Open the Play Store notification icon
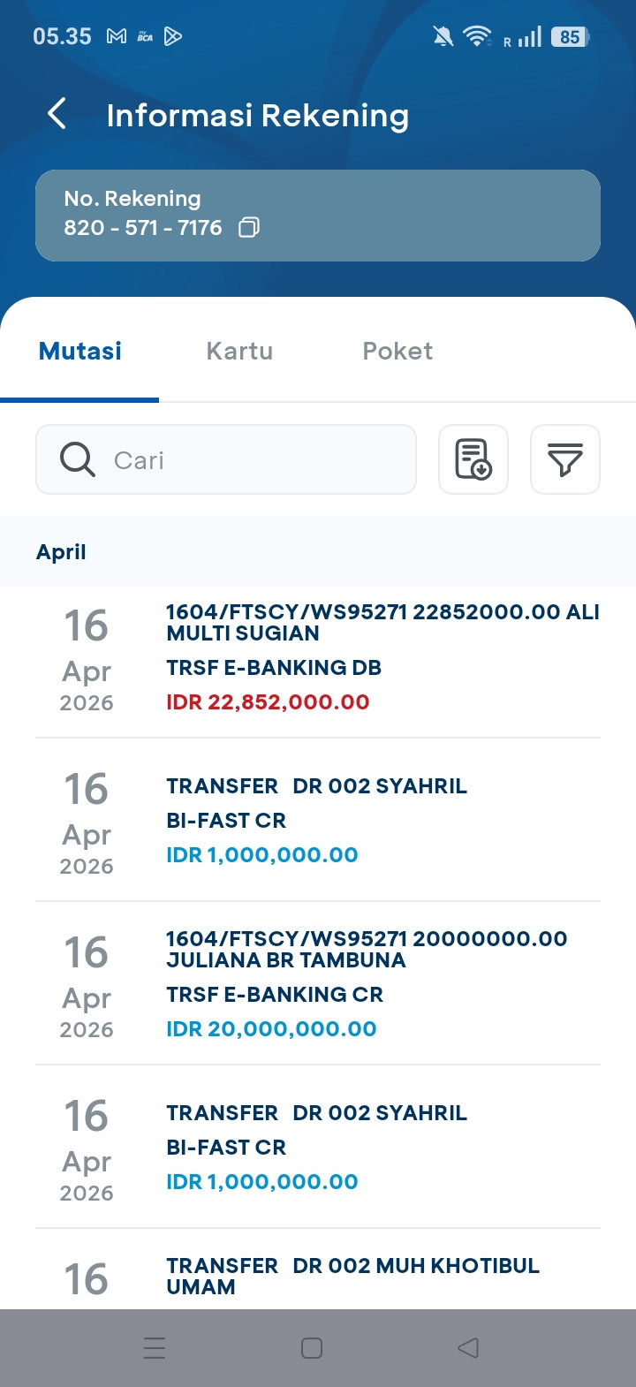The height and width of the screenshot is (1387, 636). (x=173, y=36)
